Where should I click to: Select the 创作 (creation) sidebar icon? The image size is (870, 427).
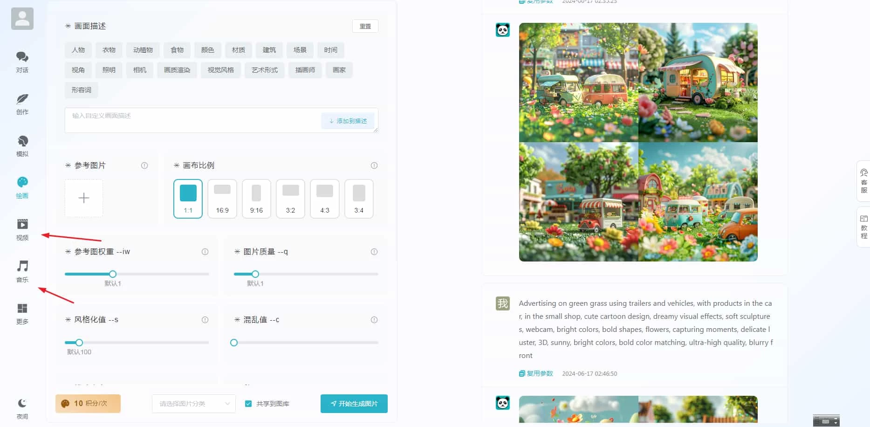(x=22, y=103)
